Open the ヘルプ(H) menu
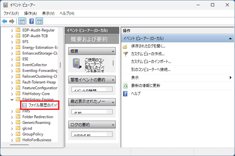This screenshot has height=156, width=235. [67, 14]
